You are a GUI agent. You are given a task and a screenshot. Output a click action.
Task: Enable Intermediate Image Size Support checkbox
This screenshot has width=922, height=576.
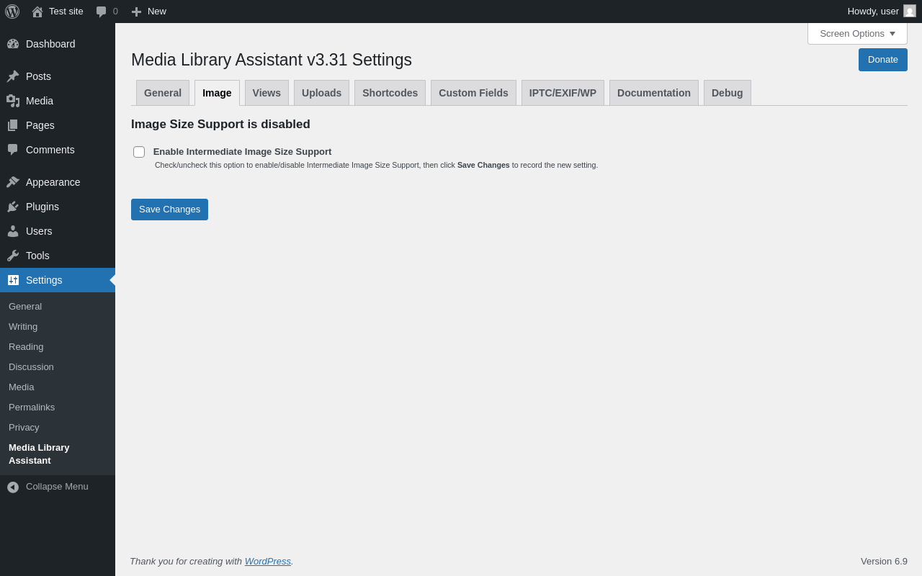(x=139, y=152)
